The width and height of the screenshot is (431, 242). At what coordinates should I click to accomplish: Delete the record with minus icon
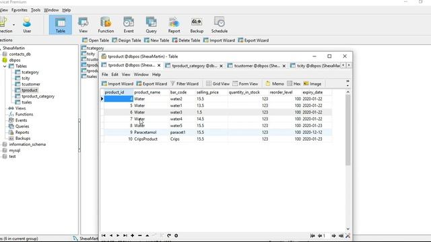click(140, 235)
